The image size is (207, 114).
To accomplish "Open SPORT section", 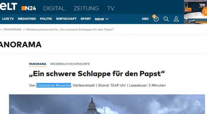I will [86, 19].
